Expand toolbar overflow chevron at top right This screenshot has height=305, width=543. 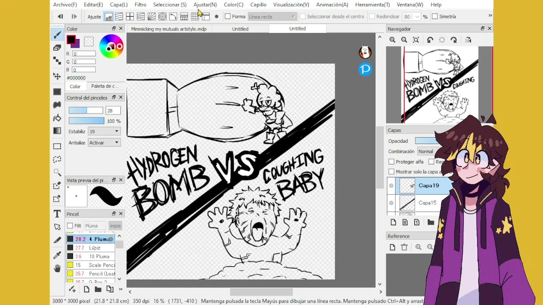coord(490,16)
